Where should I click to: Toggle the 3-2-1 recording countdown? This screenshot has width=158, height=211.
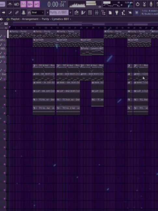pyautogui.click(x=23, y=4)
